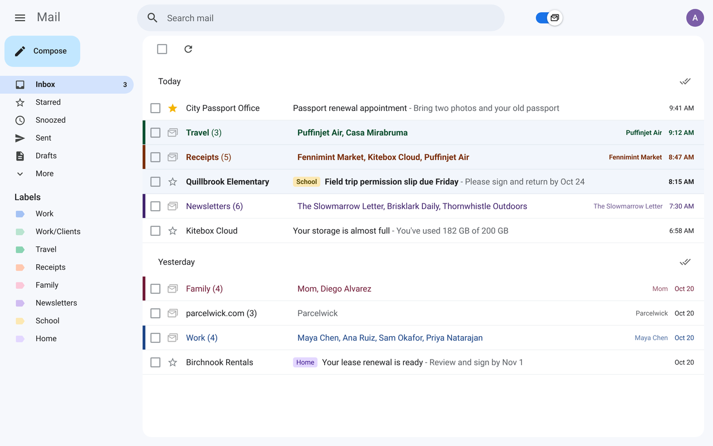Mark all Today emails as read

click(685, 81)
